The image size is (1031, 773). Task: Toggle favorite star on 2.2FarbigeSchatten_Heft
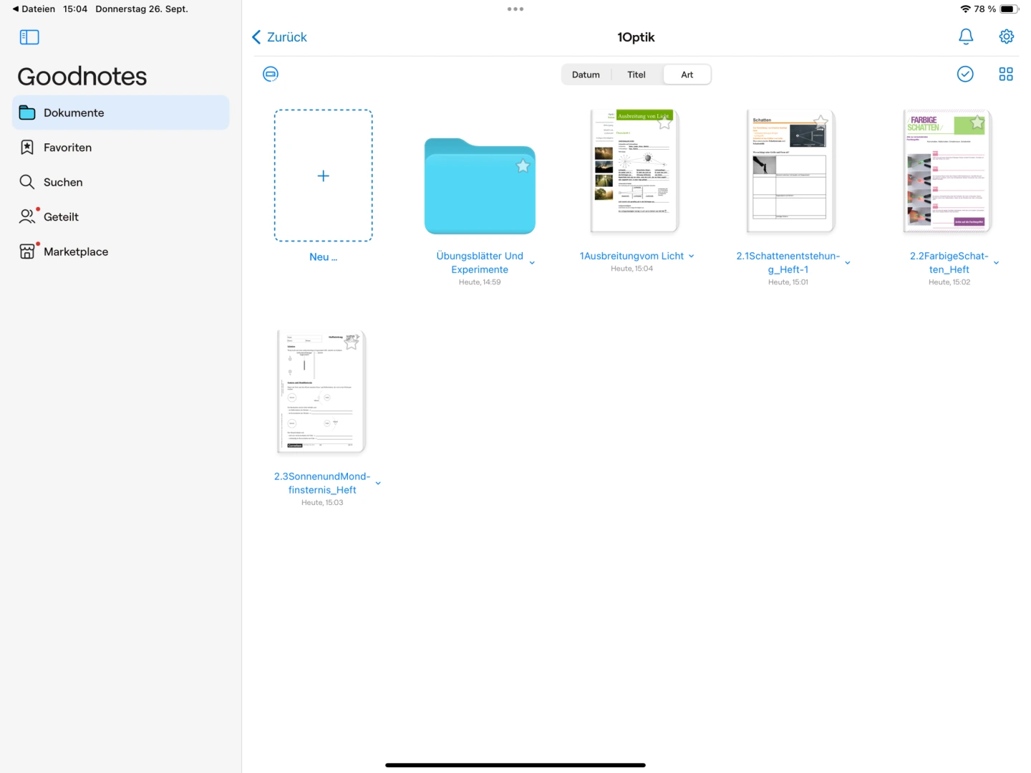977,123
